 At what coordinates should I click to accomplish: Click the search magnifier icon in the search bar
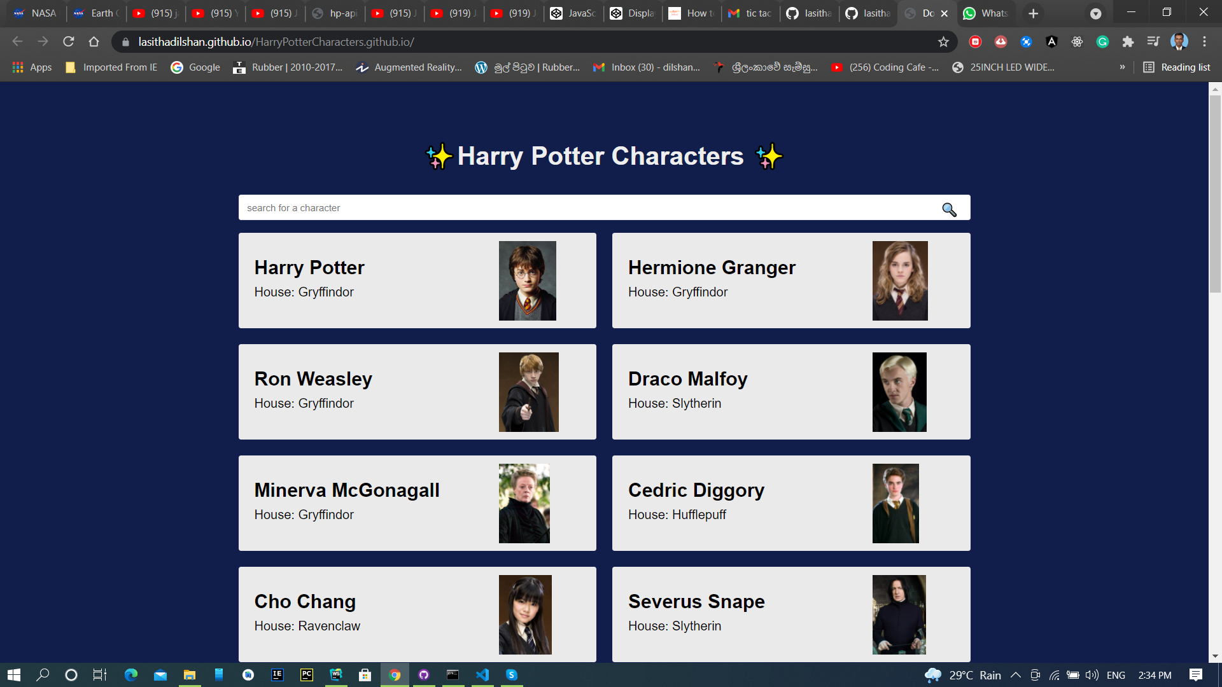tap(949, 209)
